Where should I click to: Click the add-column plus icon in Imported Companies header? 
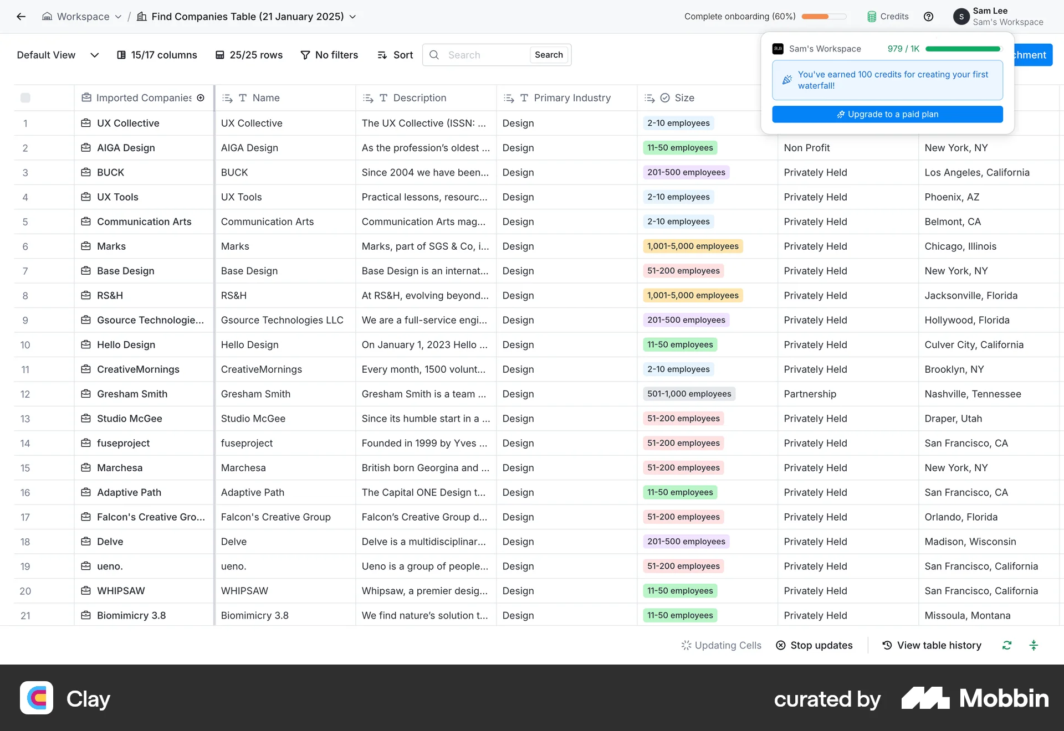201,97
